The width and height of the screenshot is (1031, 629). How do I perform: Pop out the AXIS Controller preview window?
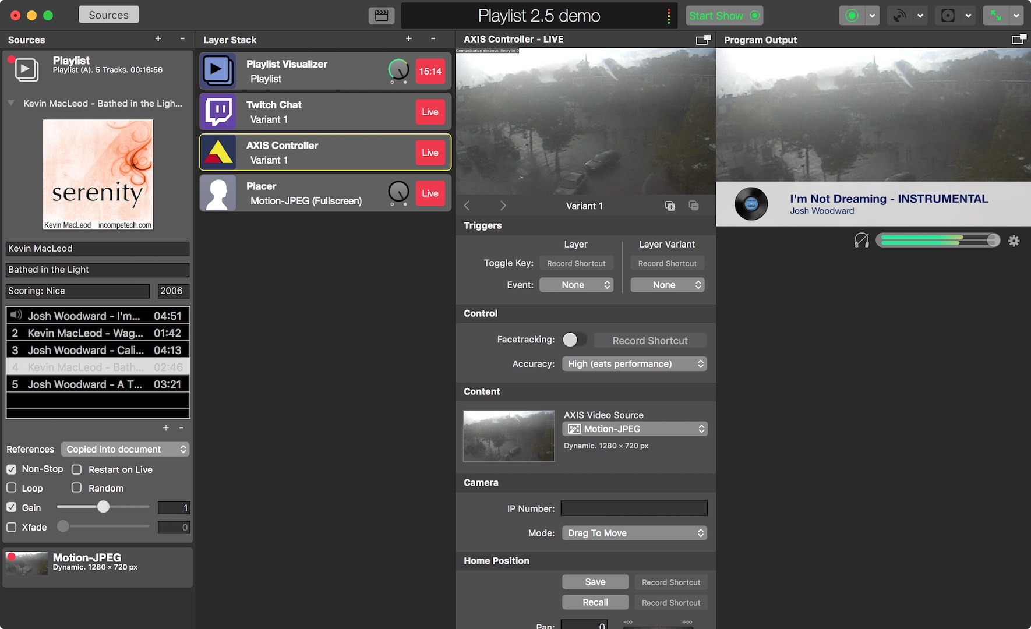704,40
